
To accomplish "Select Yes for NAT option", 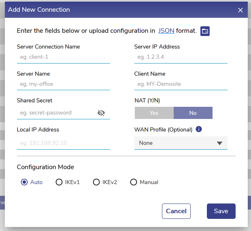I will tap(154, 113).
